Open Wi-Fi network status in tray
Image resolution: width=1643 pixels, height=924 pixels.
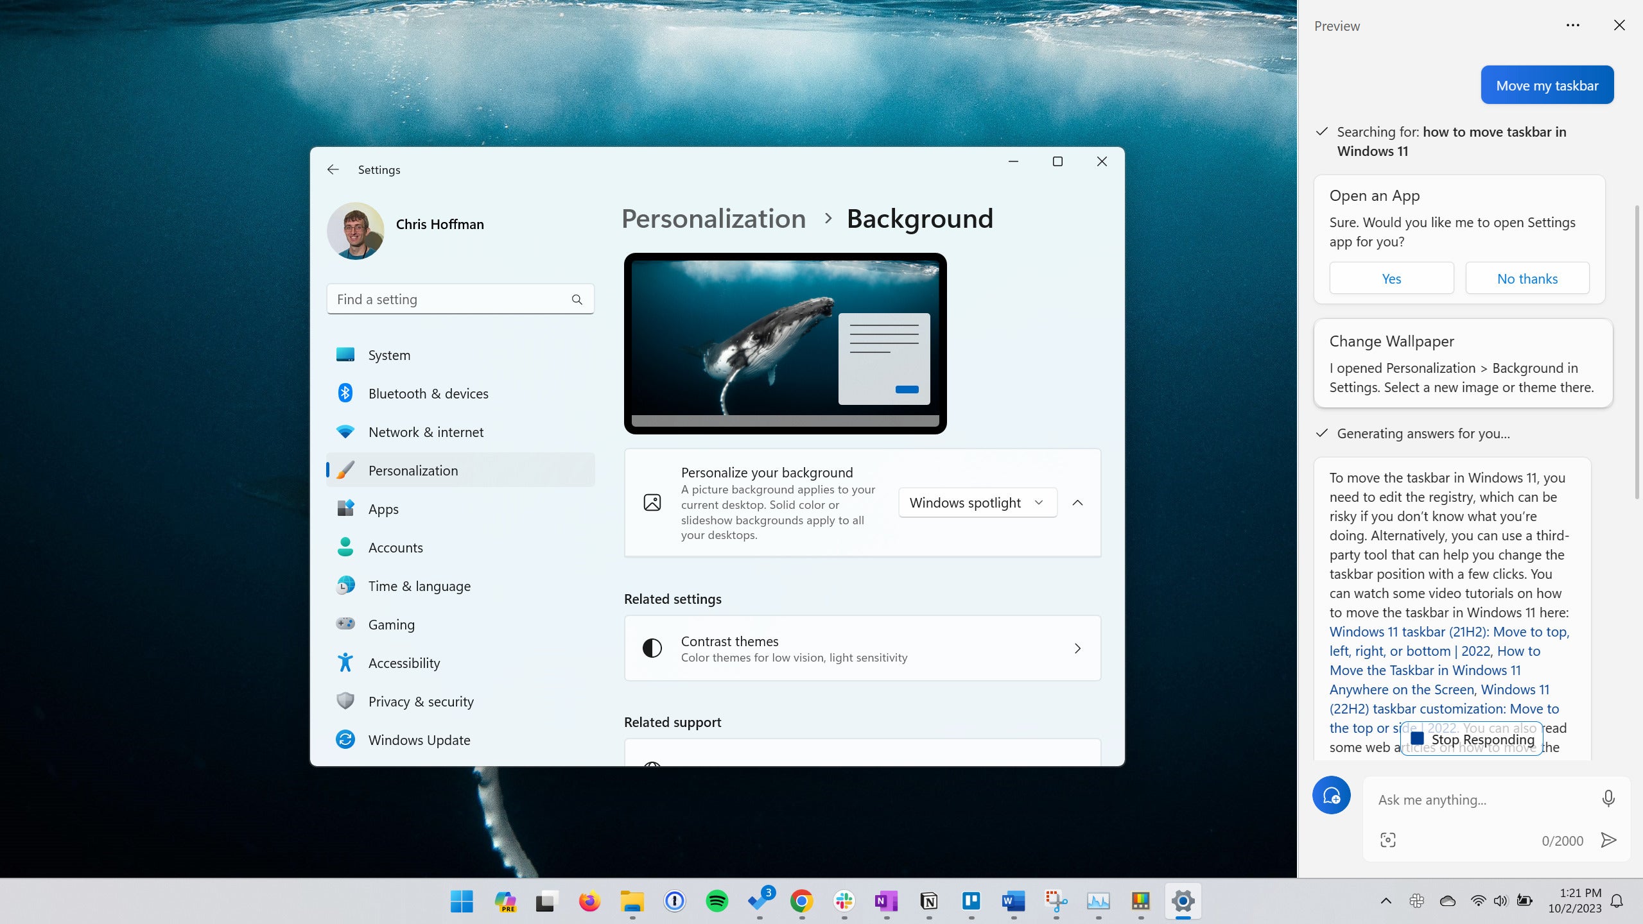click(1478, 901)
